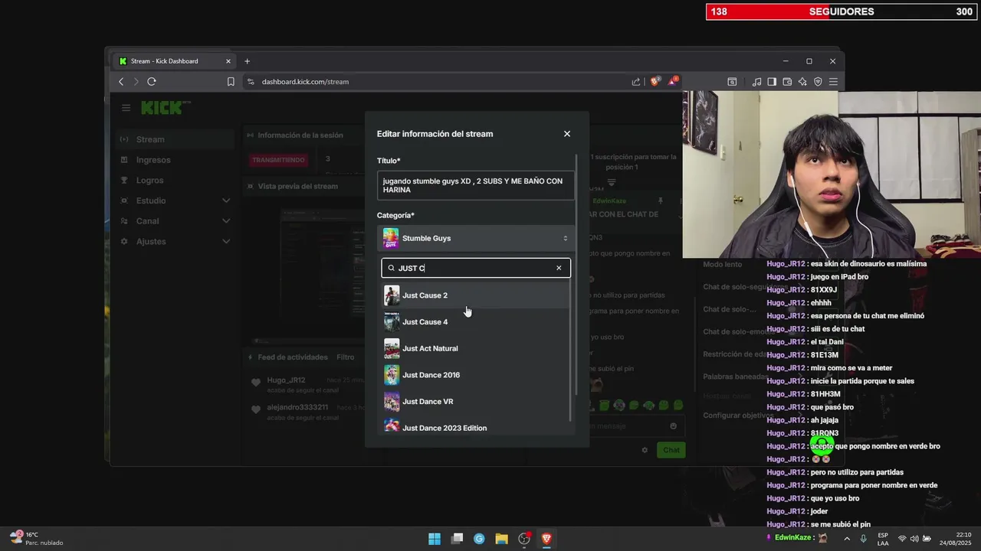Image resolution: width=981 pixels, height=551 pixels.
Task: Open the Stumble Guys category dropdown
Action: click(476, 238)
